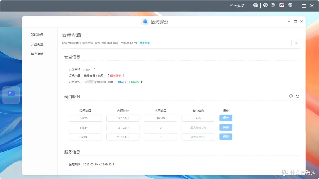Select 我的服务 in sidebar

tap(37, 35)
